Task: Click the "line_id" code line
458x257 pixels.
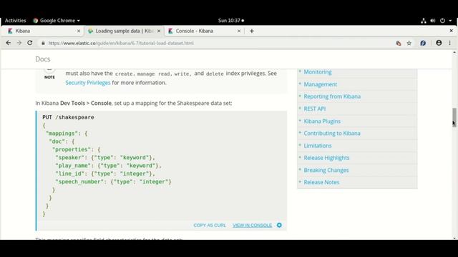Action: [105, 173]
